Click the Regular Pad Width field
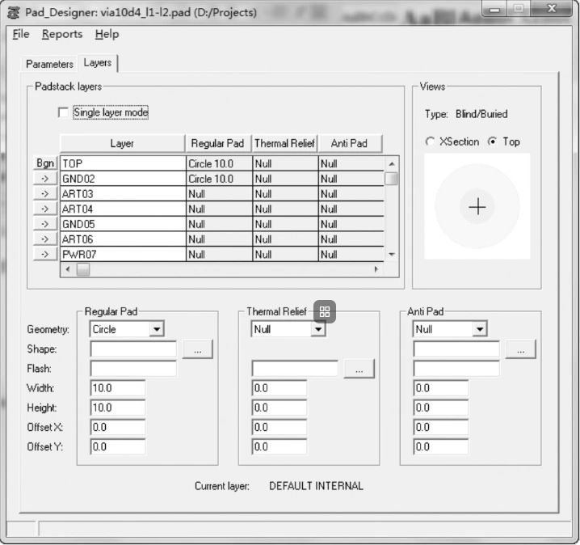 coord(118,388)
